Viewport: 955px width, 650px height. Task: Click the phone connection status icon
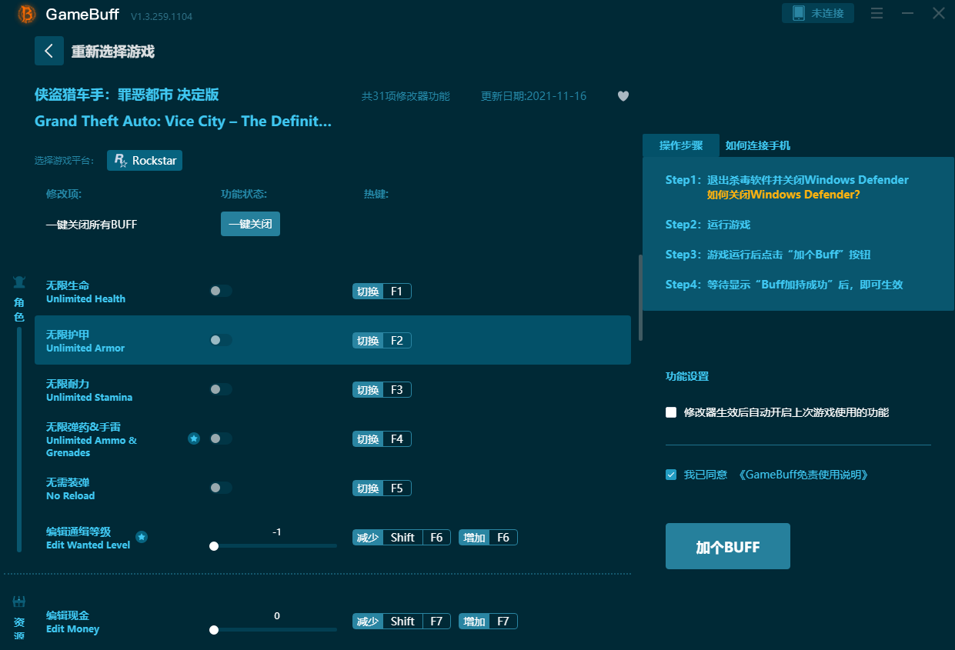(798, 13)
